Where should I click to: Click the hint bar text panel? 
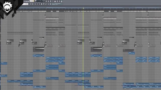coord(57,4)
